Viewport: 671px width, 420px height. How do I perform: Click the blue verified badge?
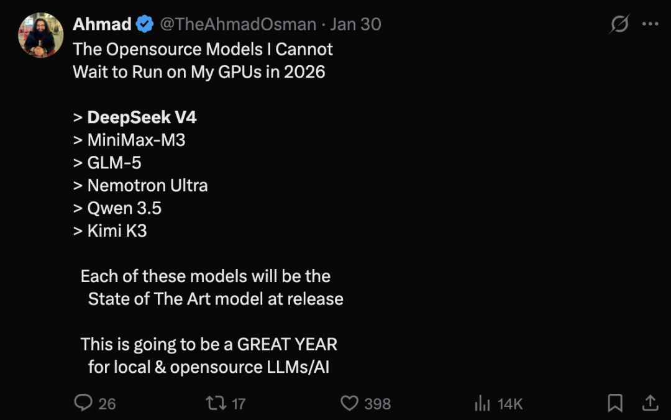click(x=145, y=24)
